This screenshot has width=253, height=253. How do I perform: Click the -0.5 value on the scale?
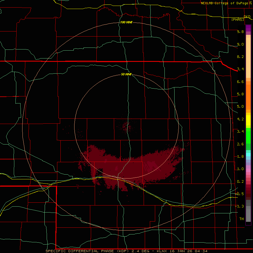coord(239,194)
